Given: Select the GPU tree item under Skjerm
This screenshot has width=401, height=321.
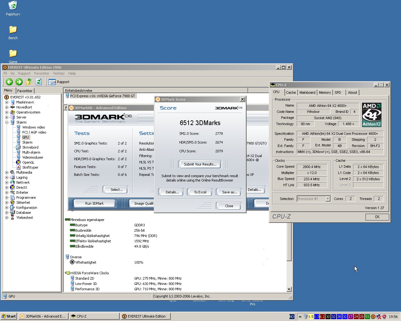Looking at the screenshot, I should (25, 137).
